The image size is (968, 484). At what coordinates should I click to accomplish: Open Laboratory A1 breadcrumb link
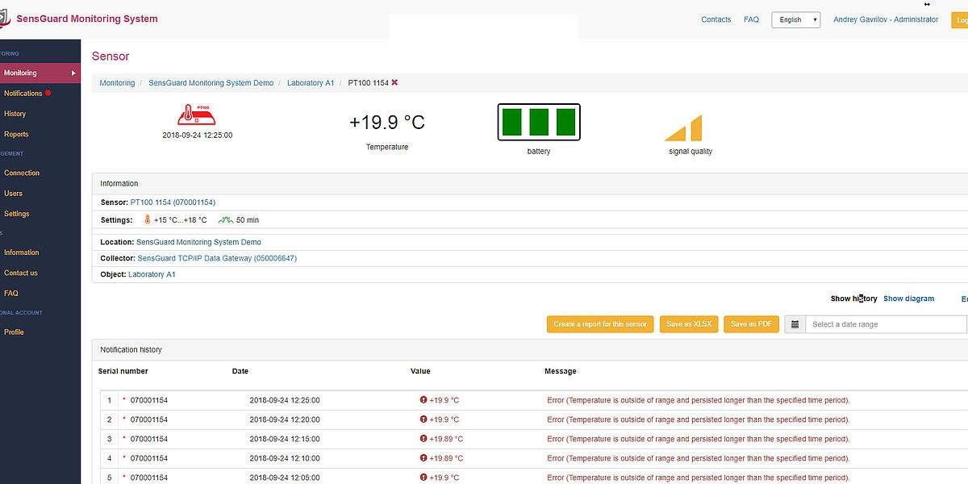(x=311, y=83)
